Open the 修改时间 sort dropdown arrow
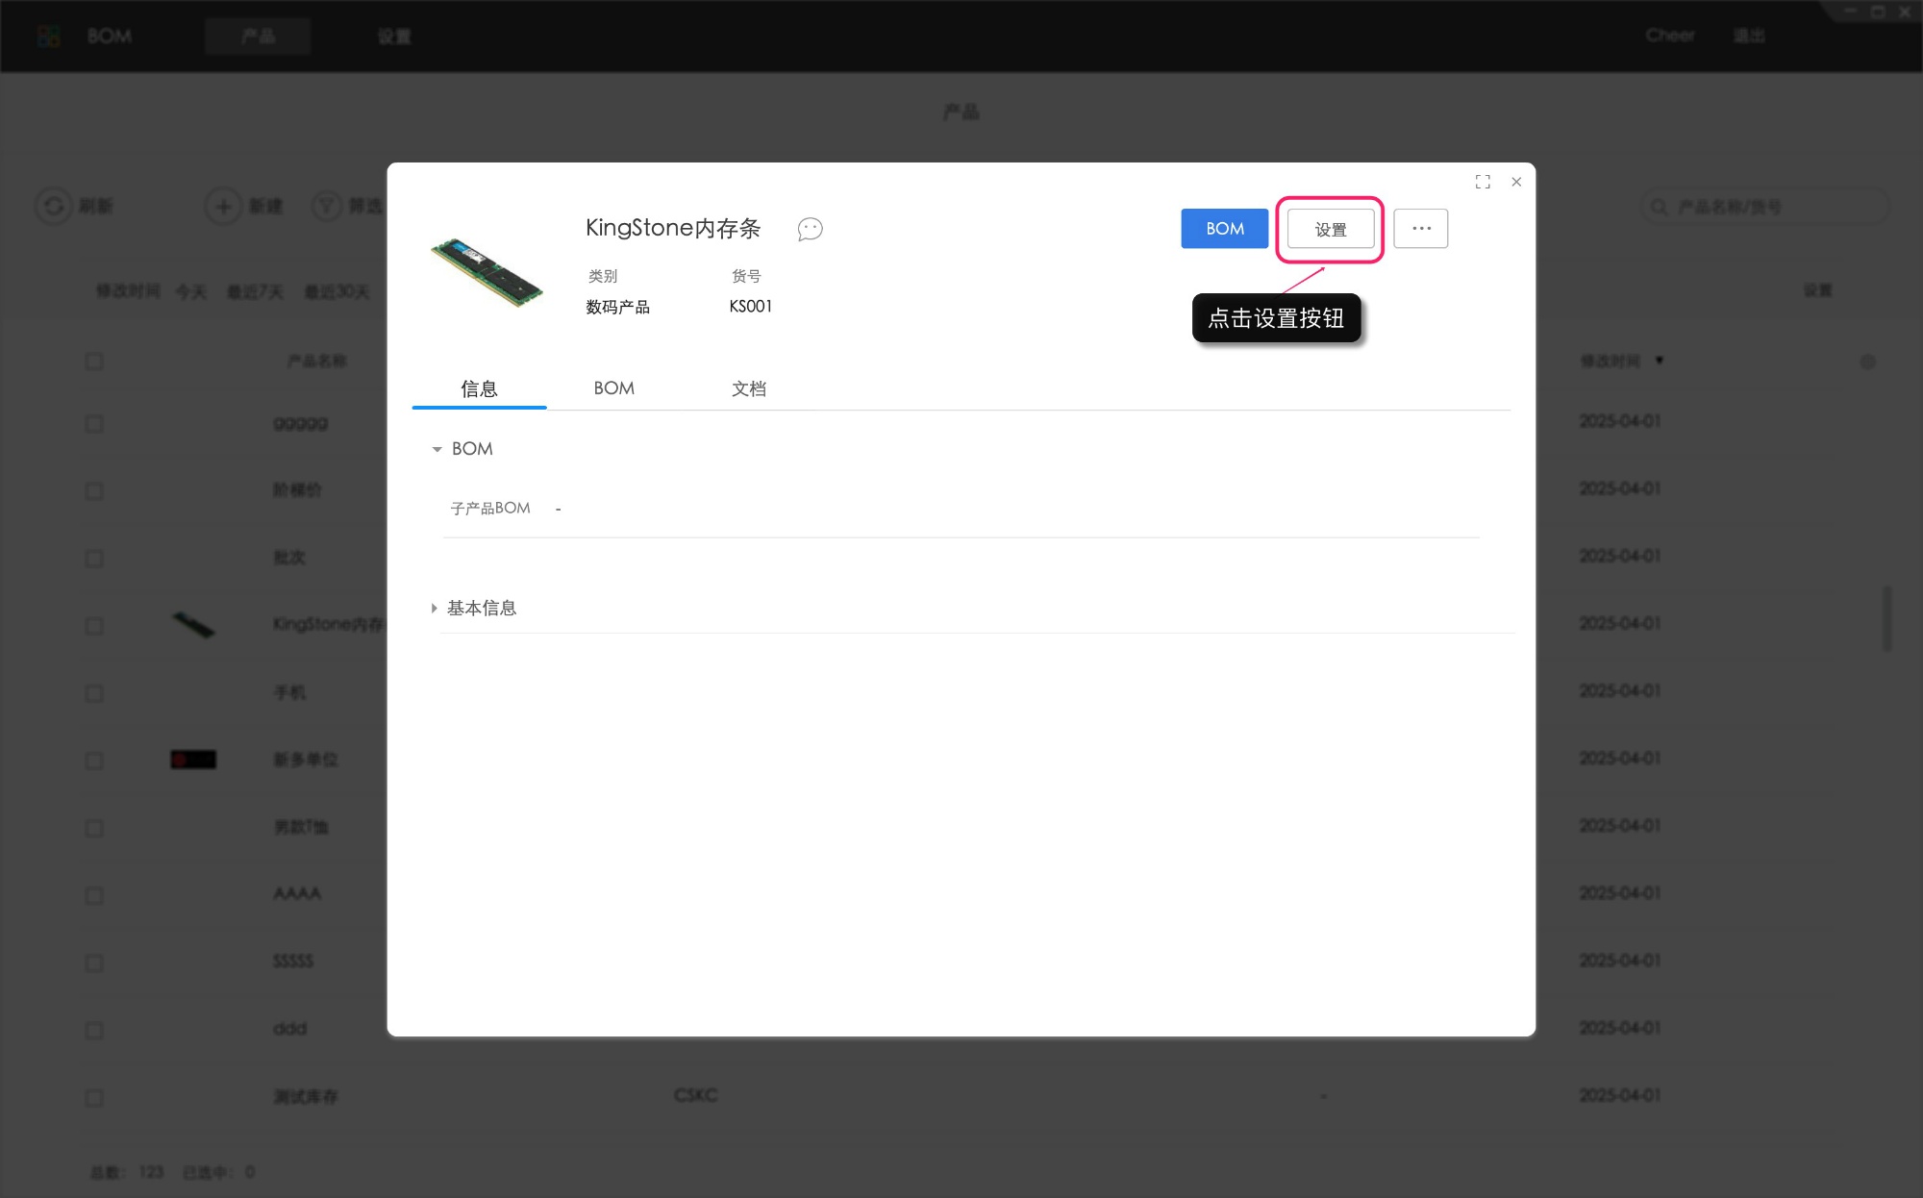 (1661, 361)
